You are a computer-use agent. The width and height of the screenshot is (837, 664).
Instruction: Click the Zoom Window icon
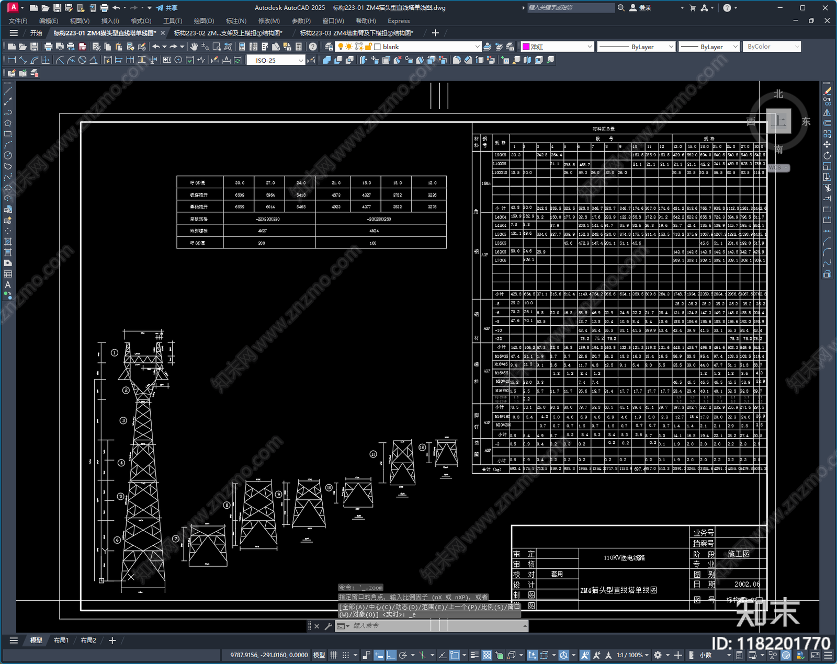pos(217,47)
